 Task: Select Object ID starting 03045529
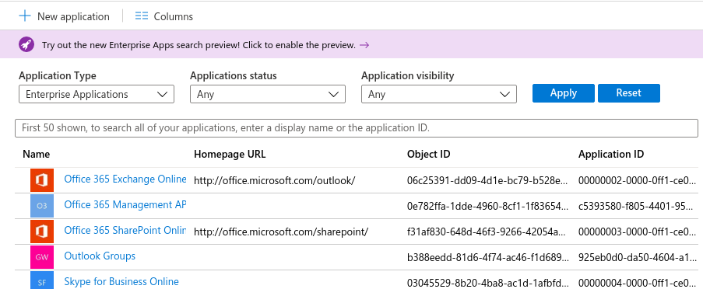coord(487,283)
